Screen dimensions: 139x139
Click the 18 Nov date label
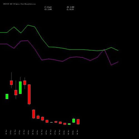click(24, 132)
